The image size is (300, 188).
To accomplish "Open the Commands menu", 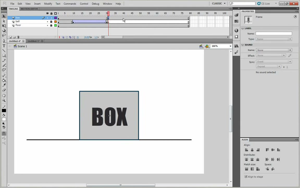I will click(x=70, y=4).
